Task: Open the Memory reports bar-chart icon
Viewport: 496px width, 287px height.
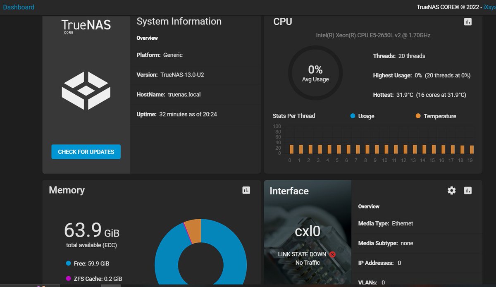Action: point(246,190)
